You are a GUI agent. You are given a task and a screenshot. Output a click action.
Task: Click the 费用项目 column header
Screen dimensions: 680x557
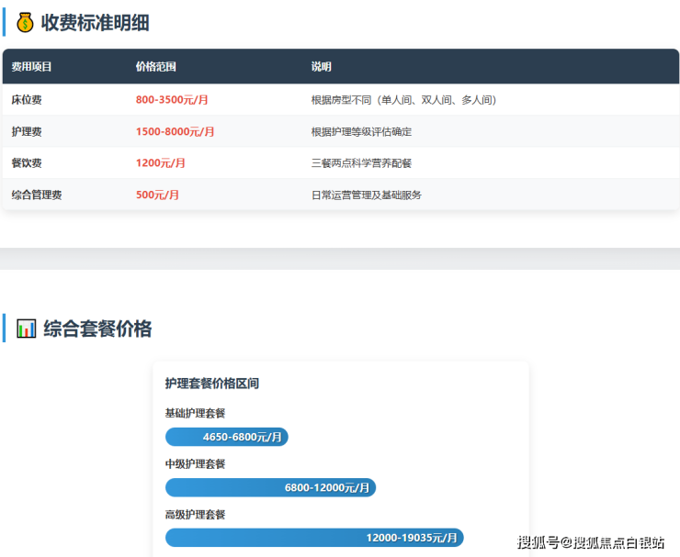point(31,67)
